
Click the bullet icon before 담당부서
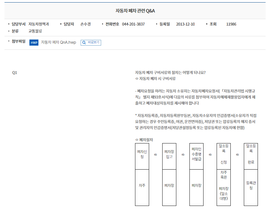pyautogui.click(x=9, y=24)
